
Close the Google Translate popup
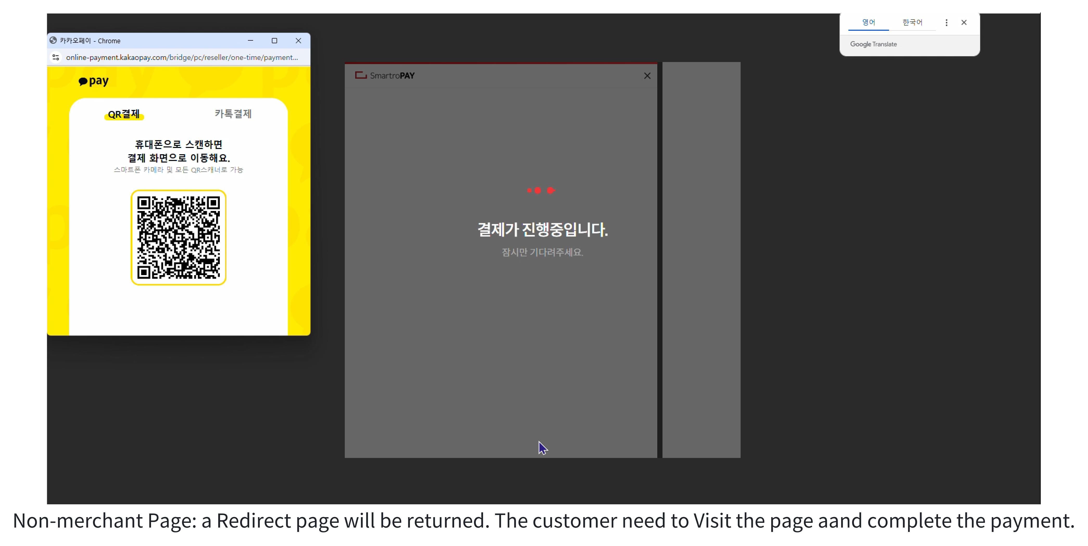point(964,22)
